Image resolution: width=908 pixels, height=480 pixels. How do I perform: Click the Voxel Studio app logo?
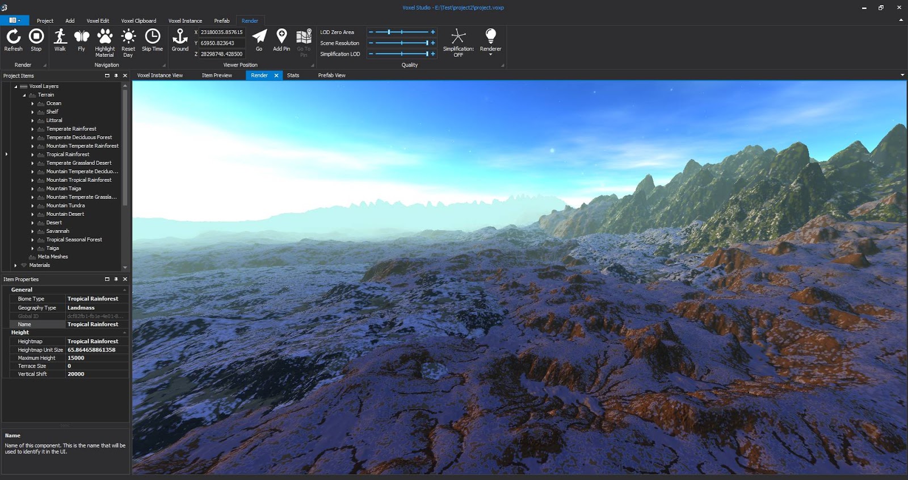5,7
